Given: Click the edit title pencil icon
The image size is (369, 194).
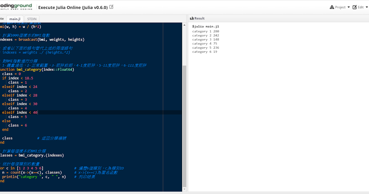Looking at the screenshot, I should coord(111,7).
